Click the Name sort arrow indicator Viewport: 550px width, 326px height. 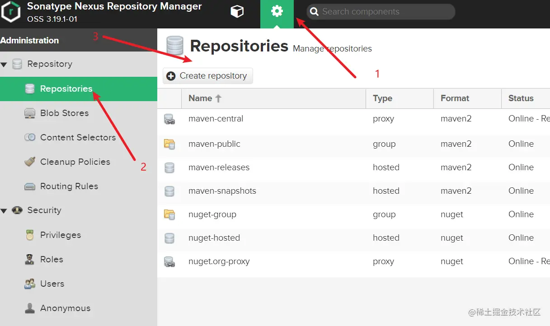(x=218, y=98)
